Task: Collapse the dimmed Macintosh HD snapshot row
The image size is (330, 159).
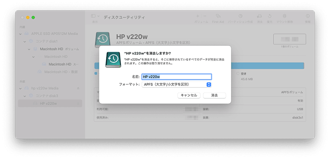Action: [x=33, y=57]
